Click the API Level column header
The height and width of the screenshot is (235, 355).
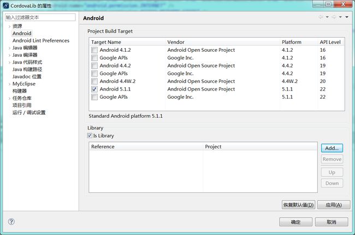pos(330,42)
